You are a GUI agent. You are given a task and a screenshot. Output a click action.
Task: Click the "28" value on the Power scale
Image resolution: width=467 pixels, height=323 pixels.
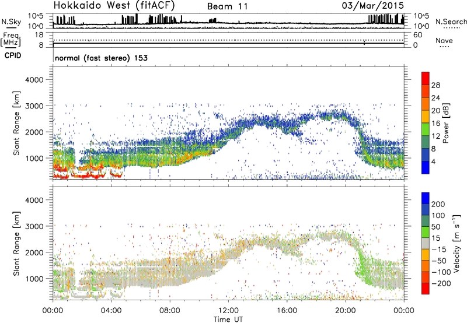click(x=435, y=85)
